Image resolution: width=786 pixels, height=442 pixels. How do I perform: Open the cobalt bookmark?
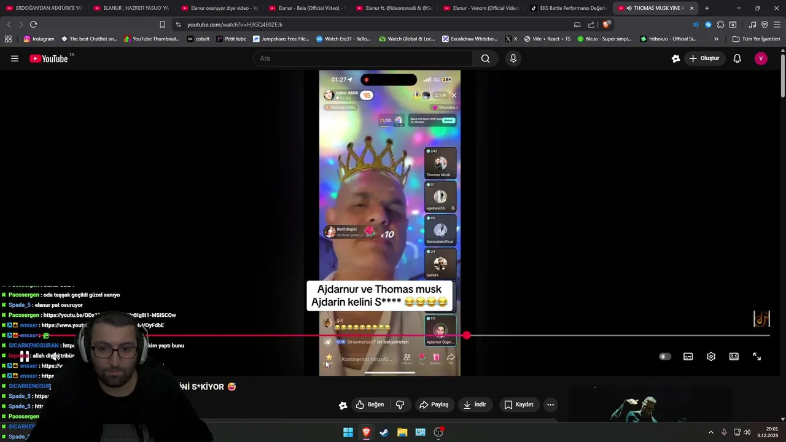[x=198, y=39]
